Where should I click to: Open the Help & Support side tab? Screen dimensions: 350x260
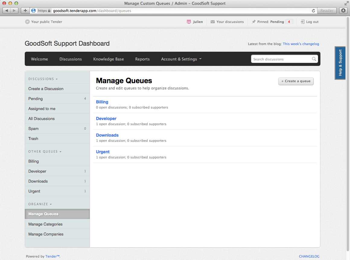[340, 63]
